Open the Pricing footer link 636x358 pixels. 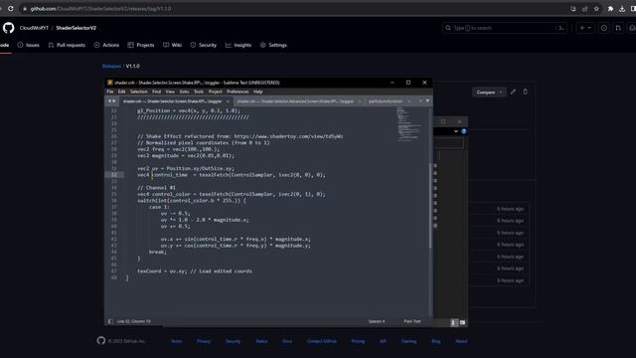pyautogui.click(x=358, y=341)
